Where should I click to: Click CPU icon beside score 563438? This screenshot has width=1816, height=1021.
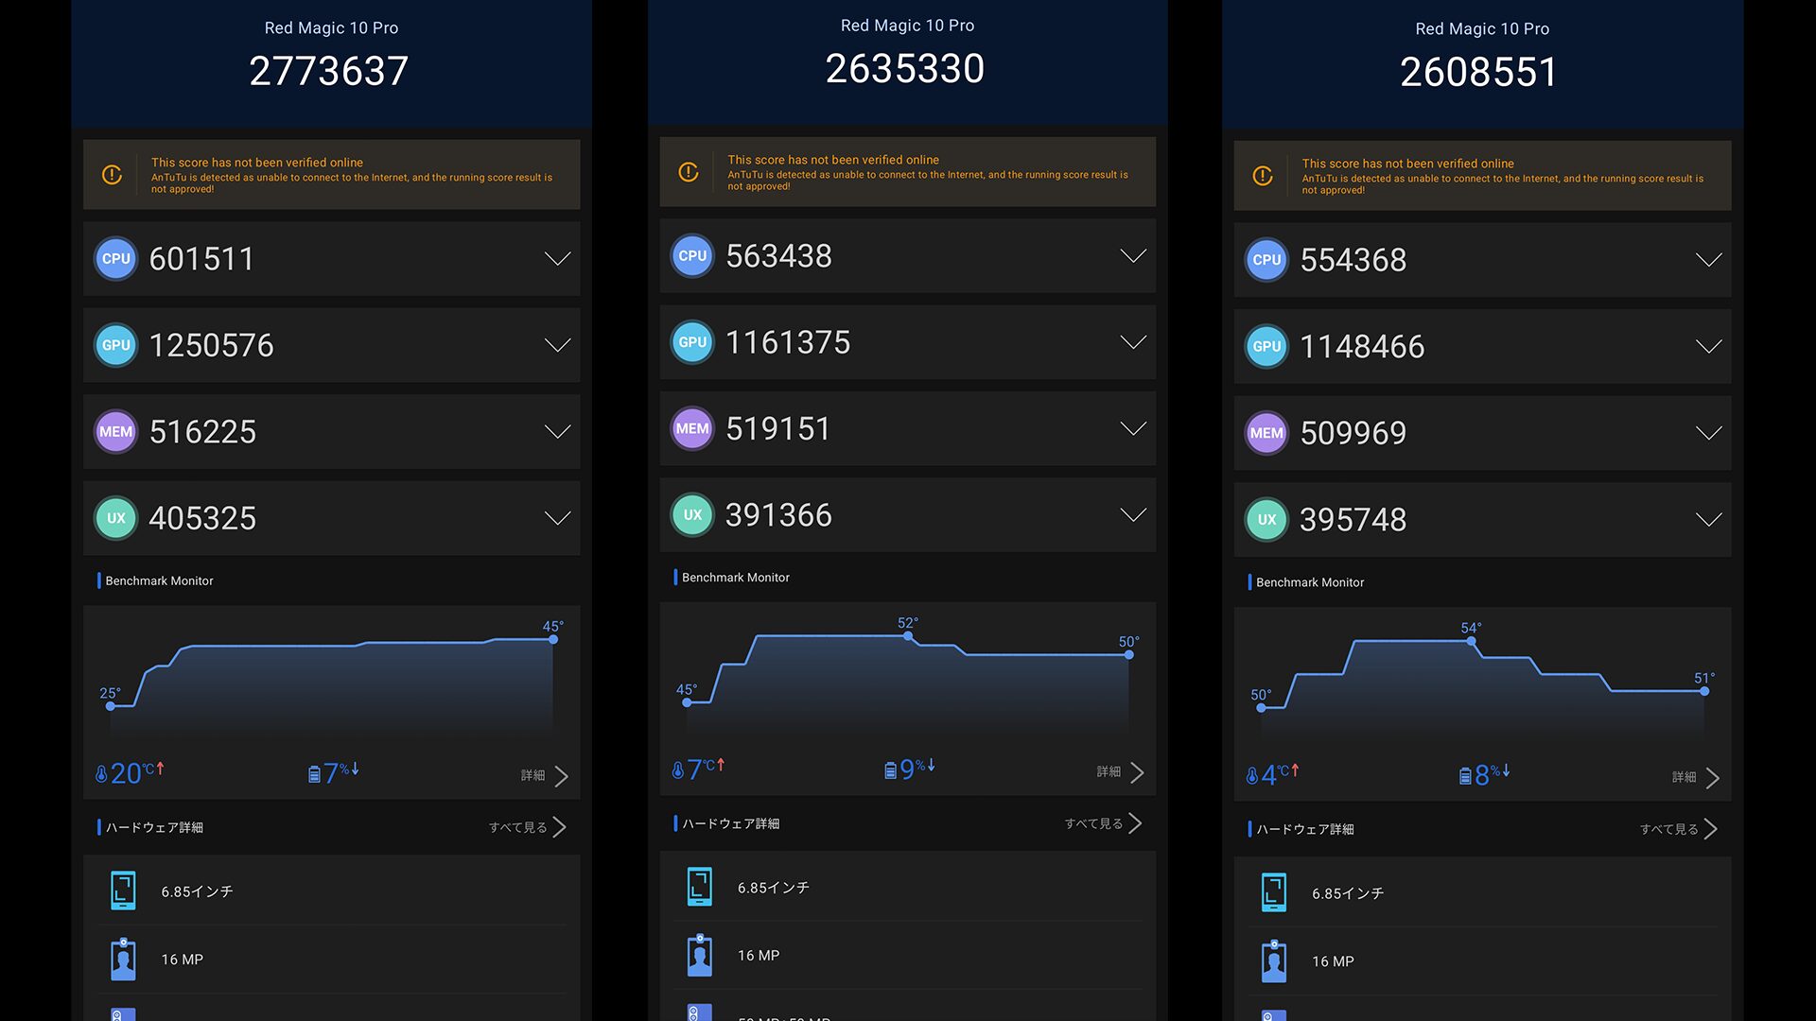coord(692,255)
